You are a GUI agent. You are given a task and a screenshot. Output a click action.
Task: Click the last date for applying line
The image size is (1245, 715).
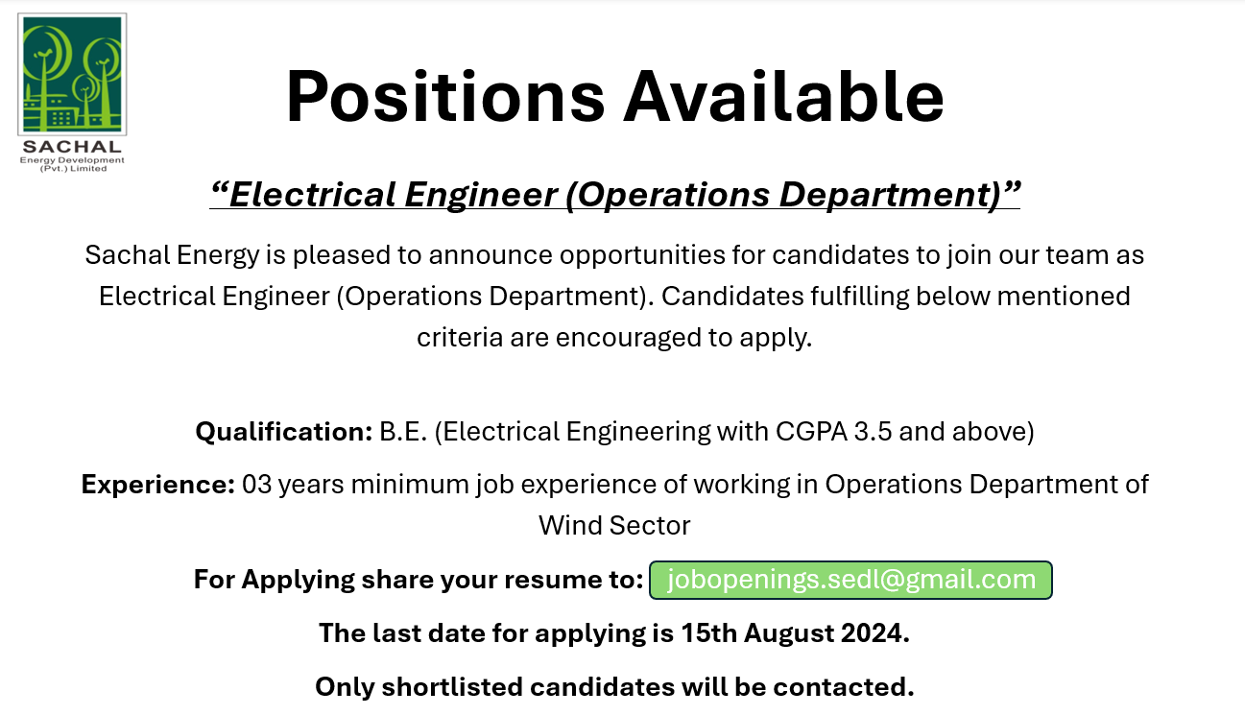point(614,633)
